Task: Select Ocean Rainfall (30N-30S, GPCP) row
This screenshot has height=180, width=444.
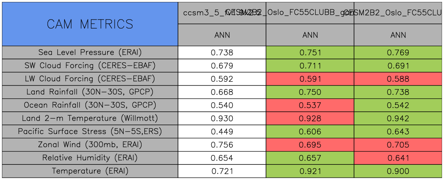Action: click(x=90, y=105)
